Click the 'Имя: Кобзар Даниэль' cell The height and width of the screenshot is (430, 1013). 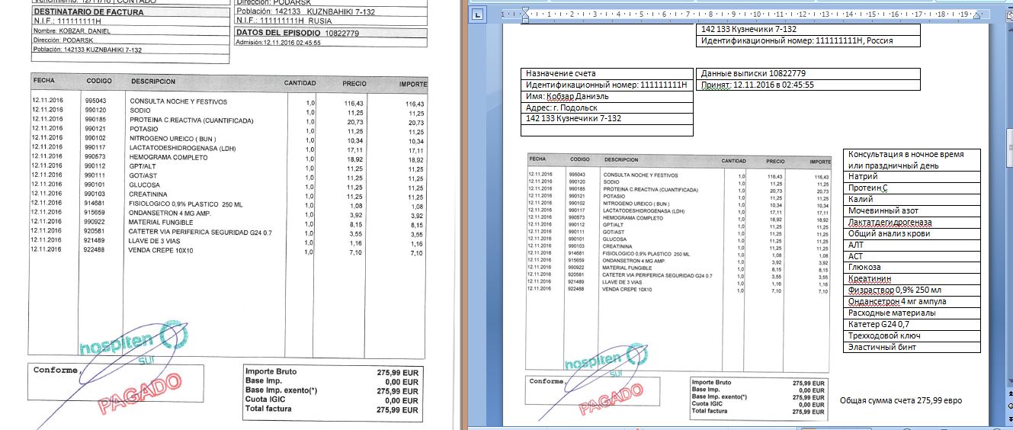tap(607, 96)
